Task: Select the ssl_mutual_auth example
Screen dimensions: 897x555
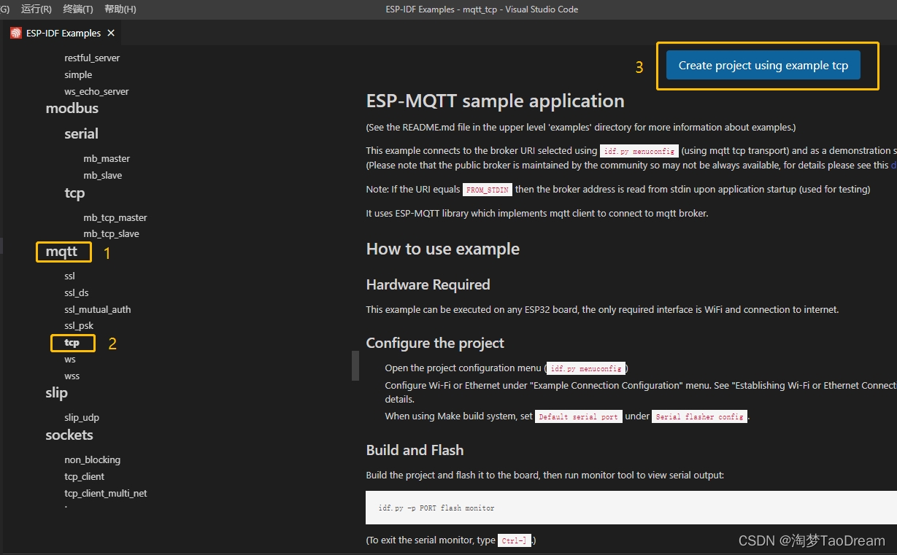Action: 98,309
